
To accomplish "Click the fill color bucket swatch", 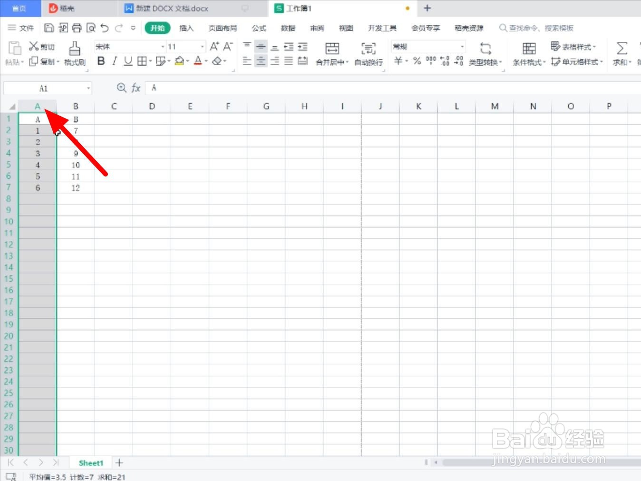I will tap(179, 61).
